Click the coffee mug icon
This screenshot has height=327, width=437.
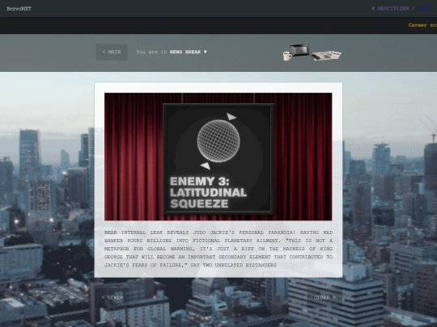[287, 56]
